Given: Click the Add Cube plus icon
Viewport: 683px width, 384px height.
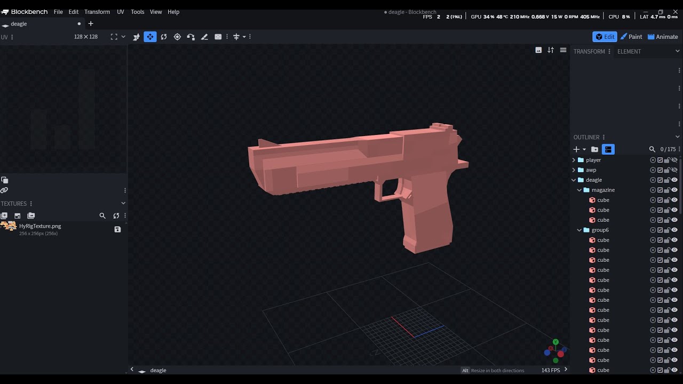Looking at the screenshot, I should 576,149.
